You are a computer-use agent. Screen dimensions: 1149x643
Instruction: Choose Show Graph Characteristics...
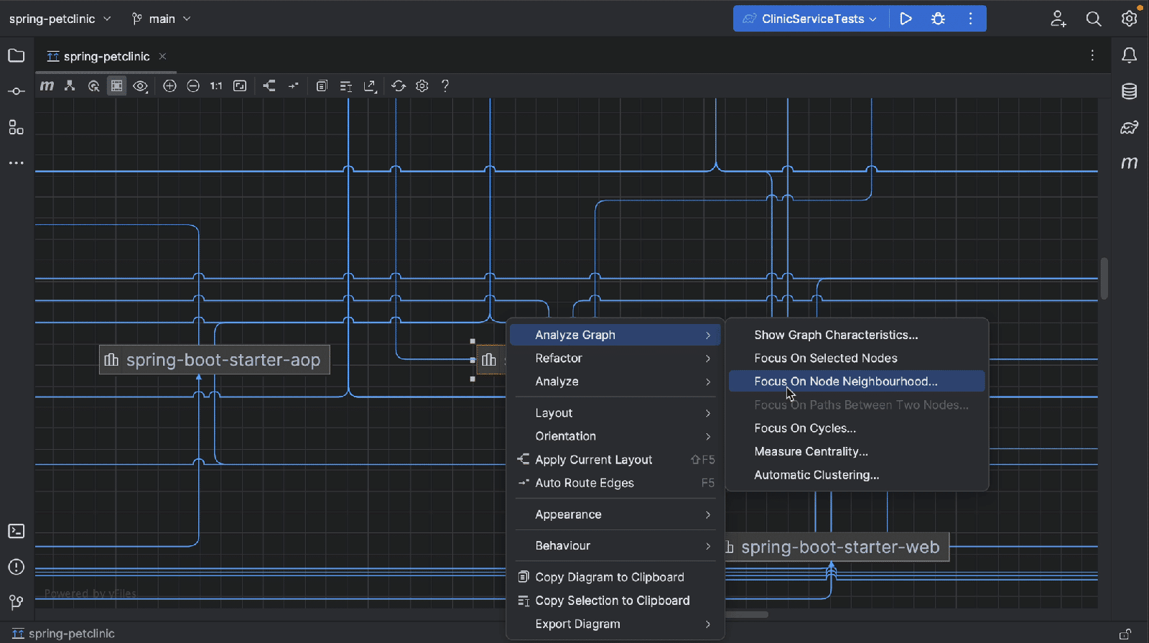857,335
